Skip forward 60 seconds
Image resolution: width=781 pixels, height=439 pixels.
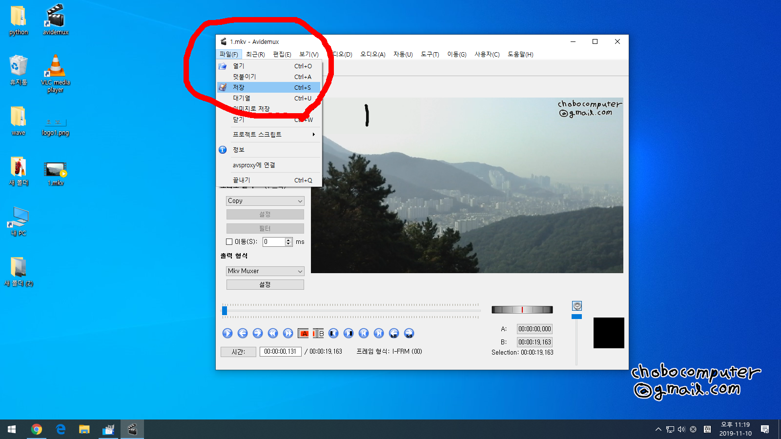click(x=409, y=333)
